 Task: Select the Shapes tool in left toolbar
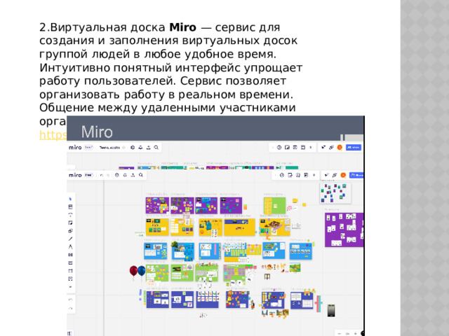70,230
